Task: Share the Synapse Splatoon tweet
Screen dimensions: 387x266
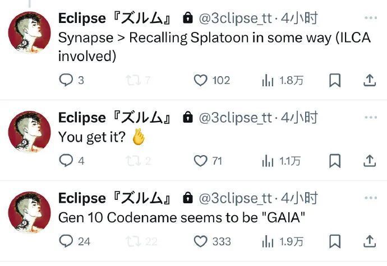Action: (x=369, y=81)
